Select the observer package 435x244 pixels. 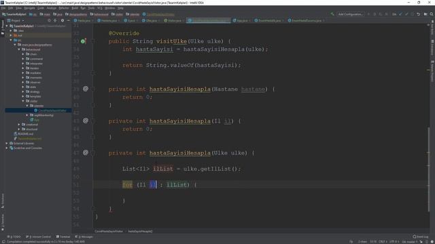[x=35, y=83]
